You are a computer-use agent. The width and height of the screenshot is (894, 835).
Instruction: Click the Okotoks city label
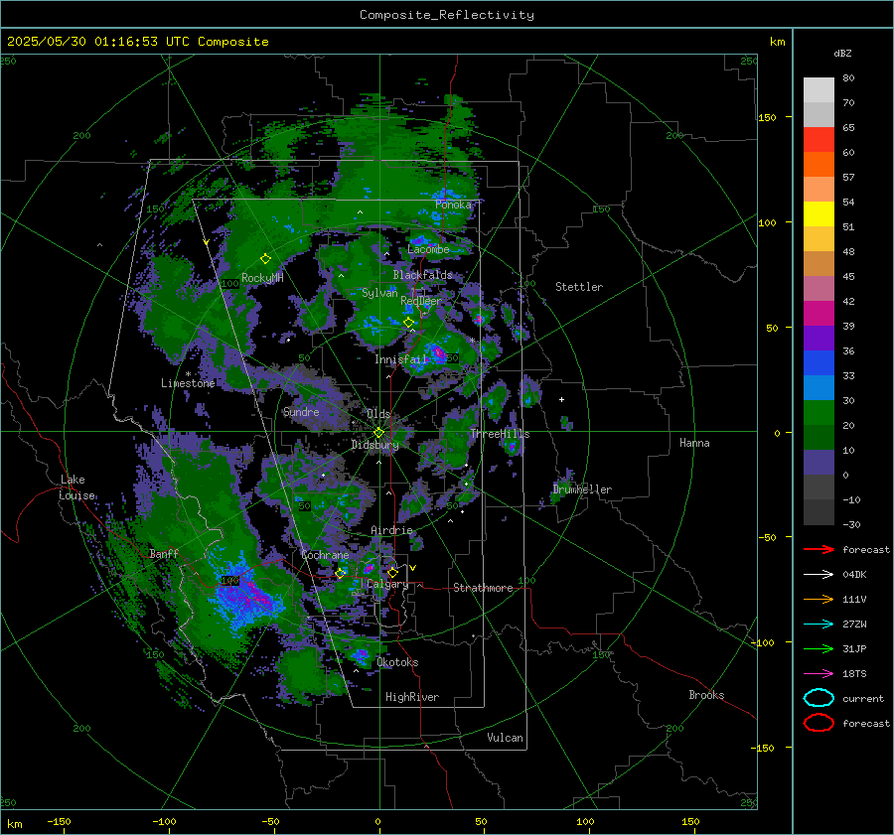pyautogui.click(x=397, y=662)
